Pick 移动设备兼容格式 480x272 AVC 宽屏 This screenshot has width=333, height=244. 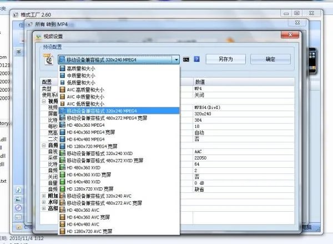point(119,203)
